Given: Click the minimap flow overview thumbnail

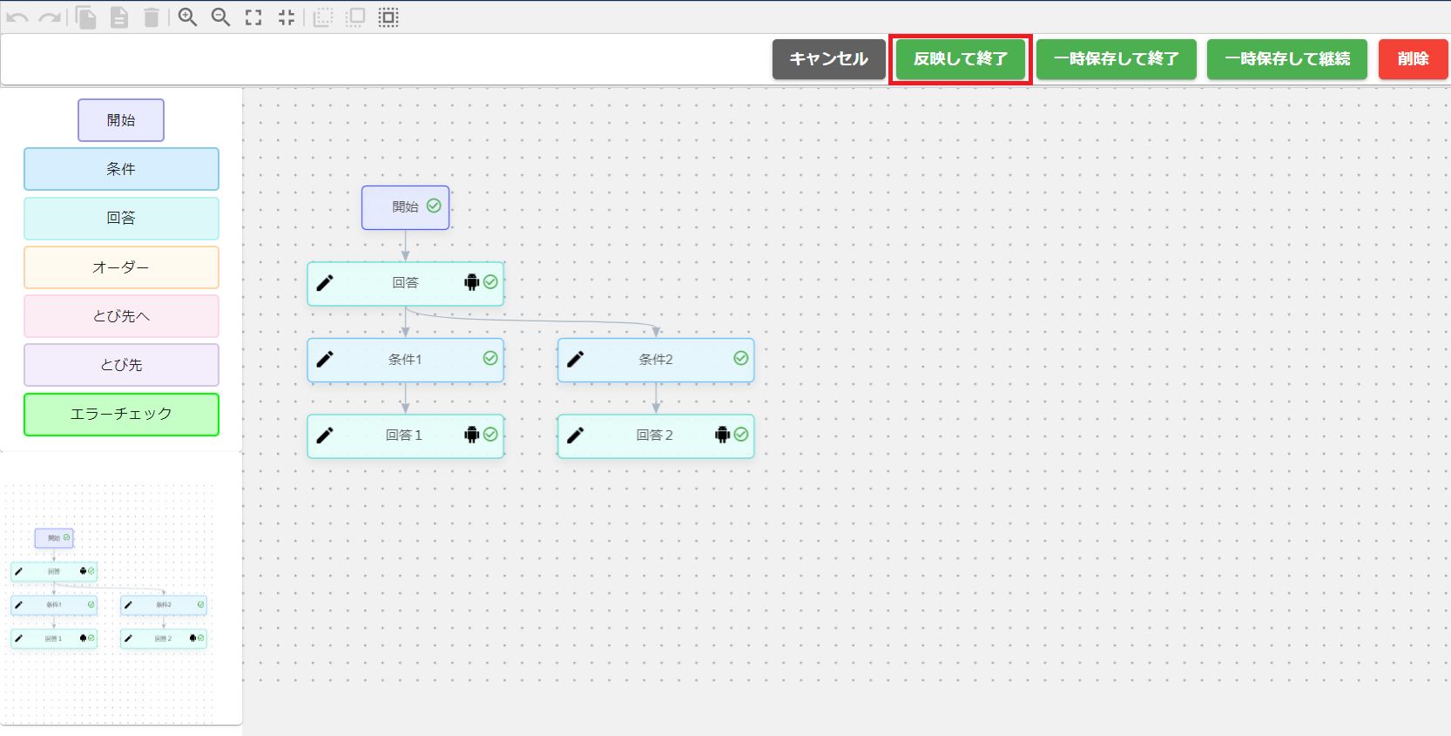Looking at the screenshot, I should 110,601.
